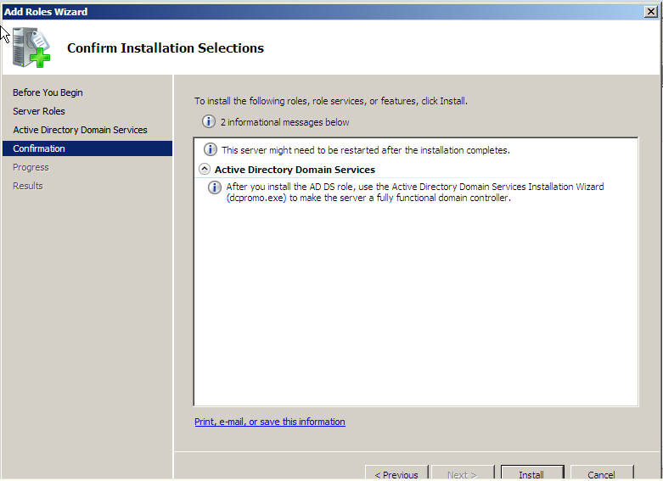Click the Results step in sidebar

28,186
